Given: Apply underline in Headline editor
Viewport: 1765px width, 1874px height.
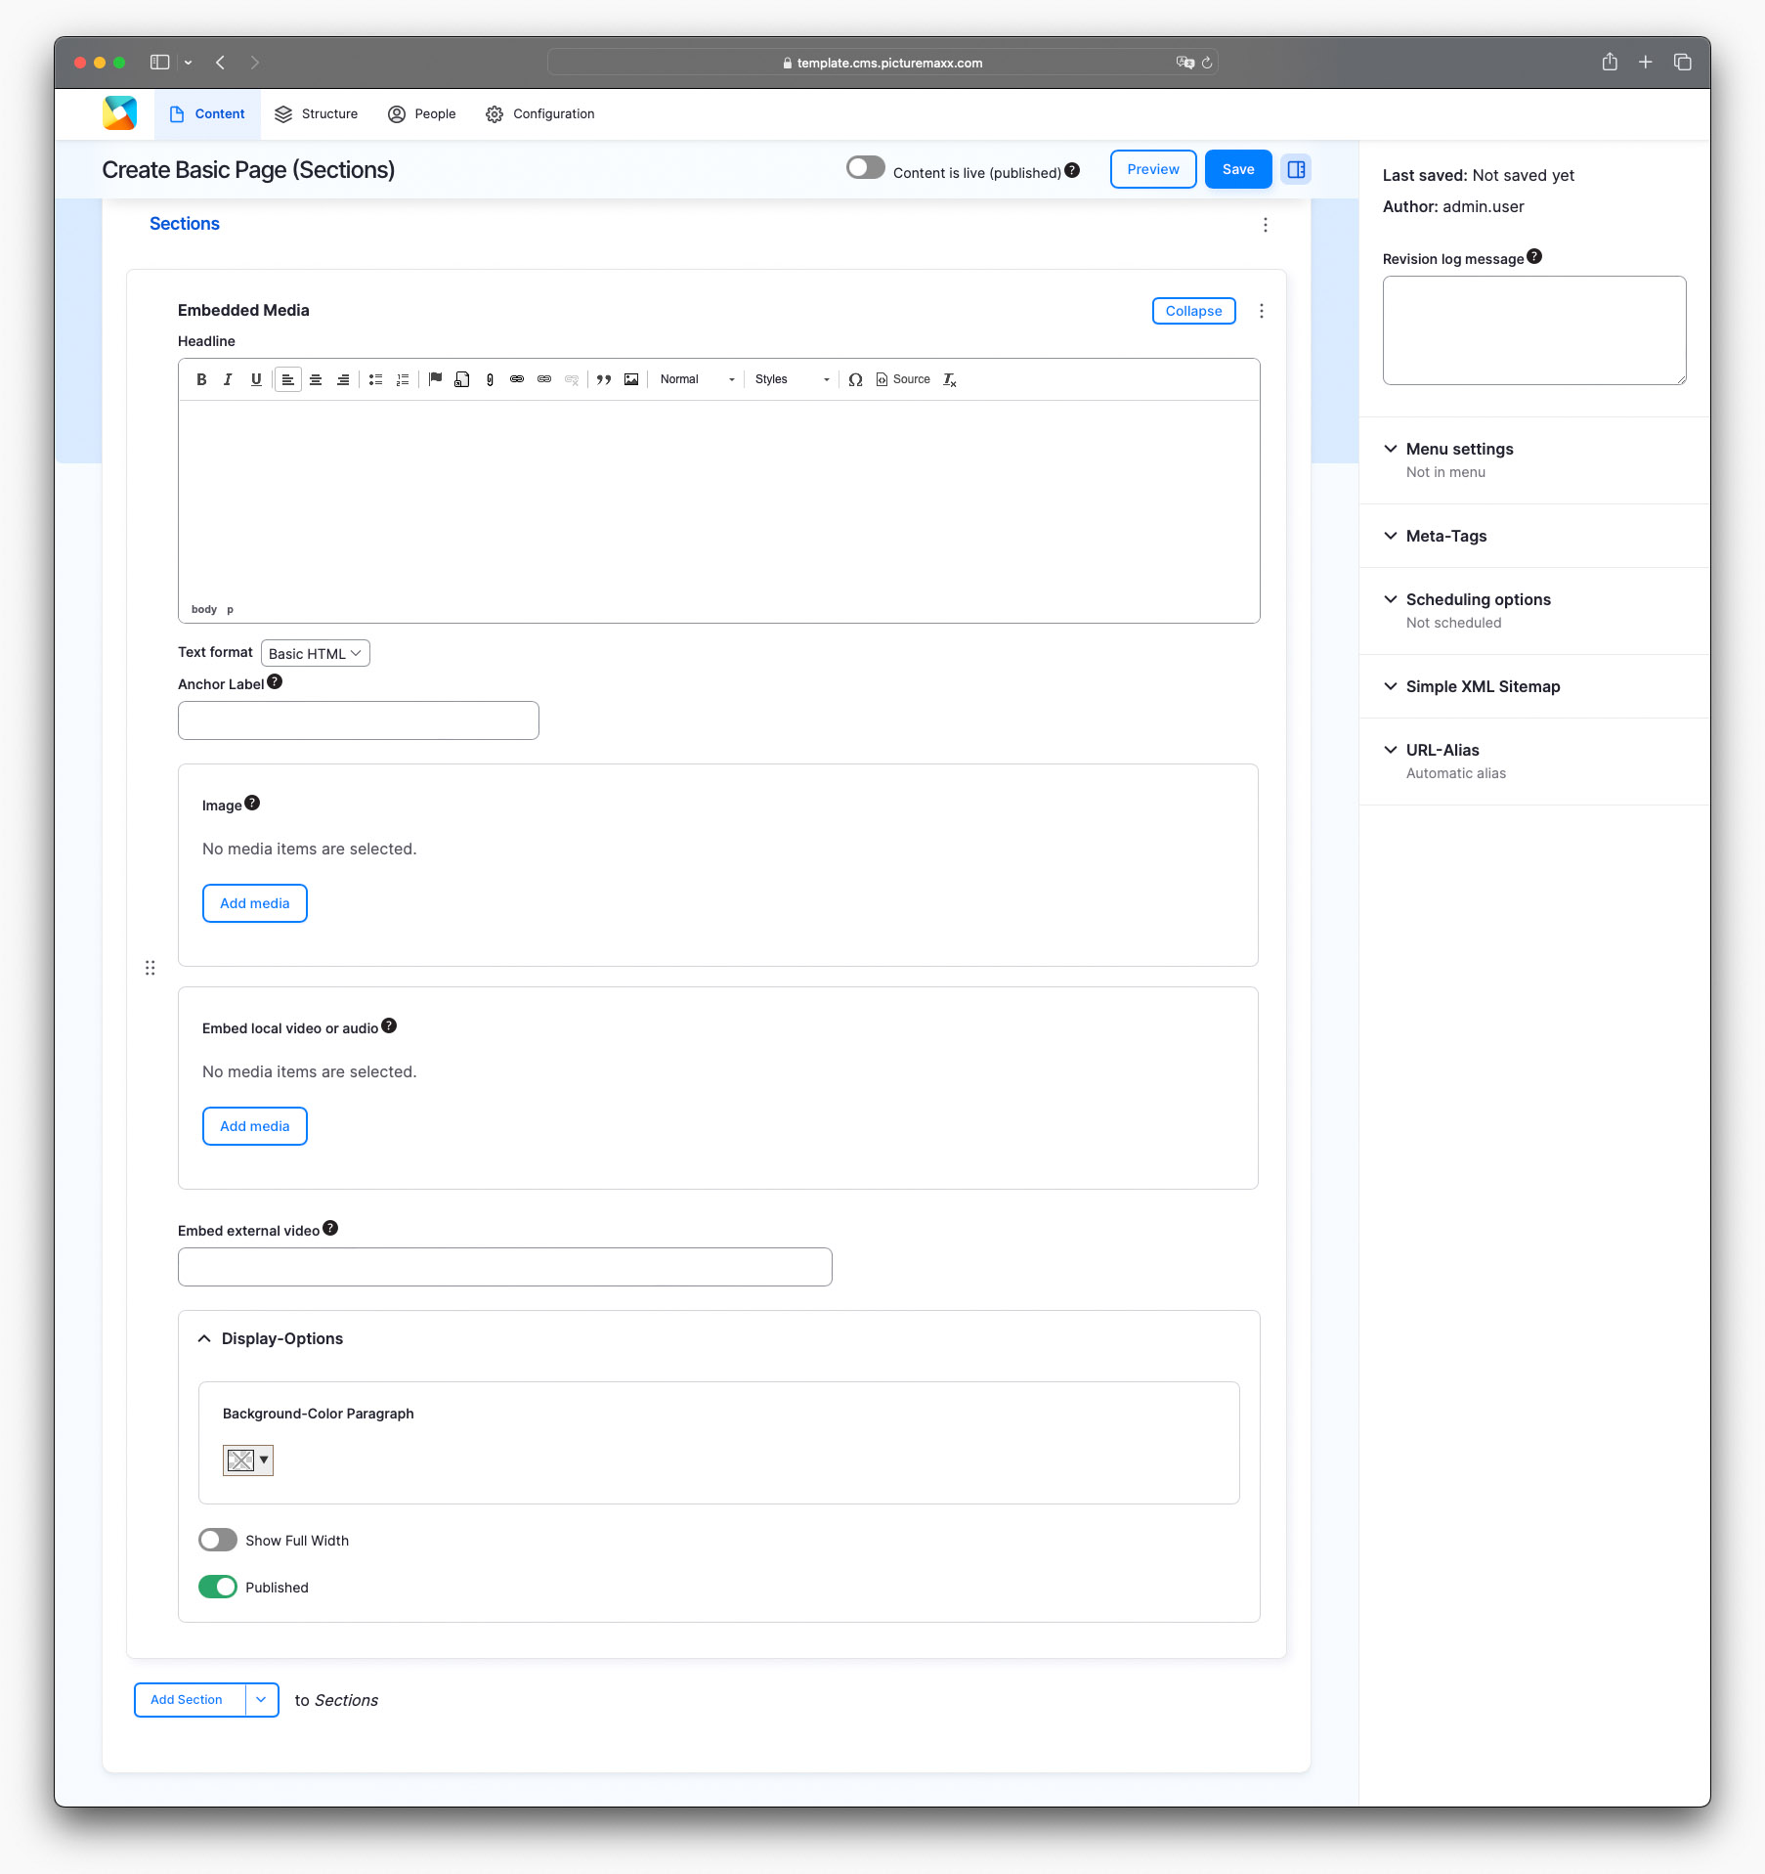Looking at the screenshot, I should pyautogui.click(x=256, y=379).
